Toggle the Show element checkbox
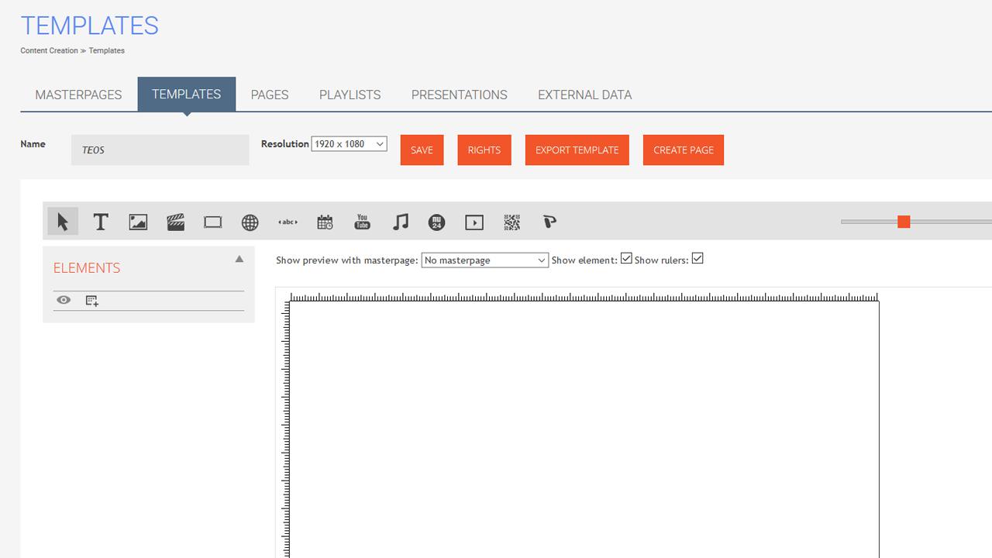Viewport: 992px width, 558px height. tap(626, 258)
